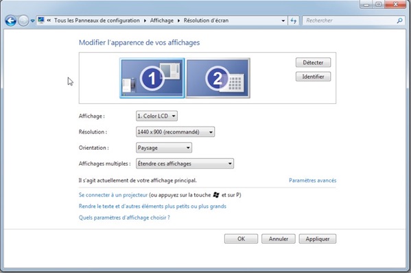Click the magnifier search icon
The width and height of the screenshot is (411, 273).
400,21
